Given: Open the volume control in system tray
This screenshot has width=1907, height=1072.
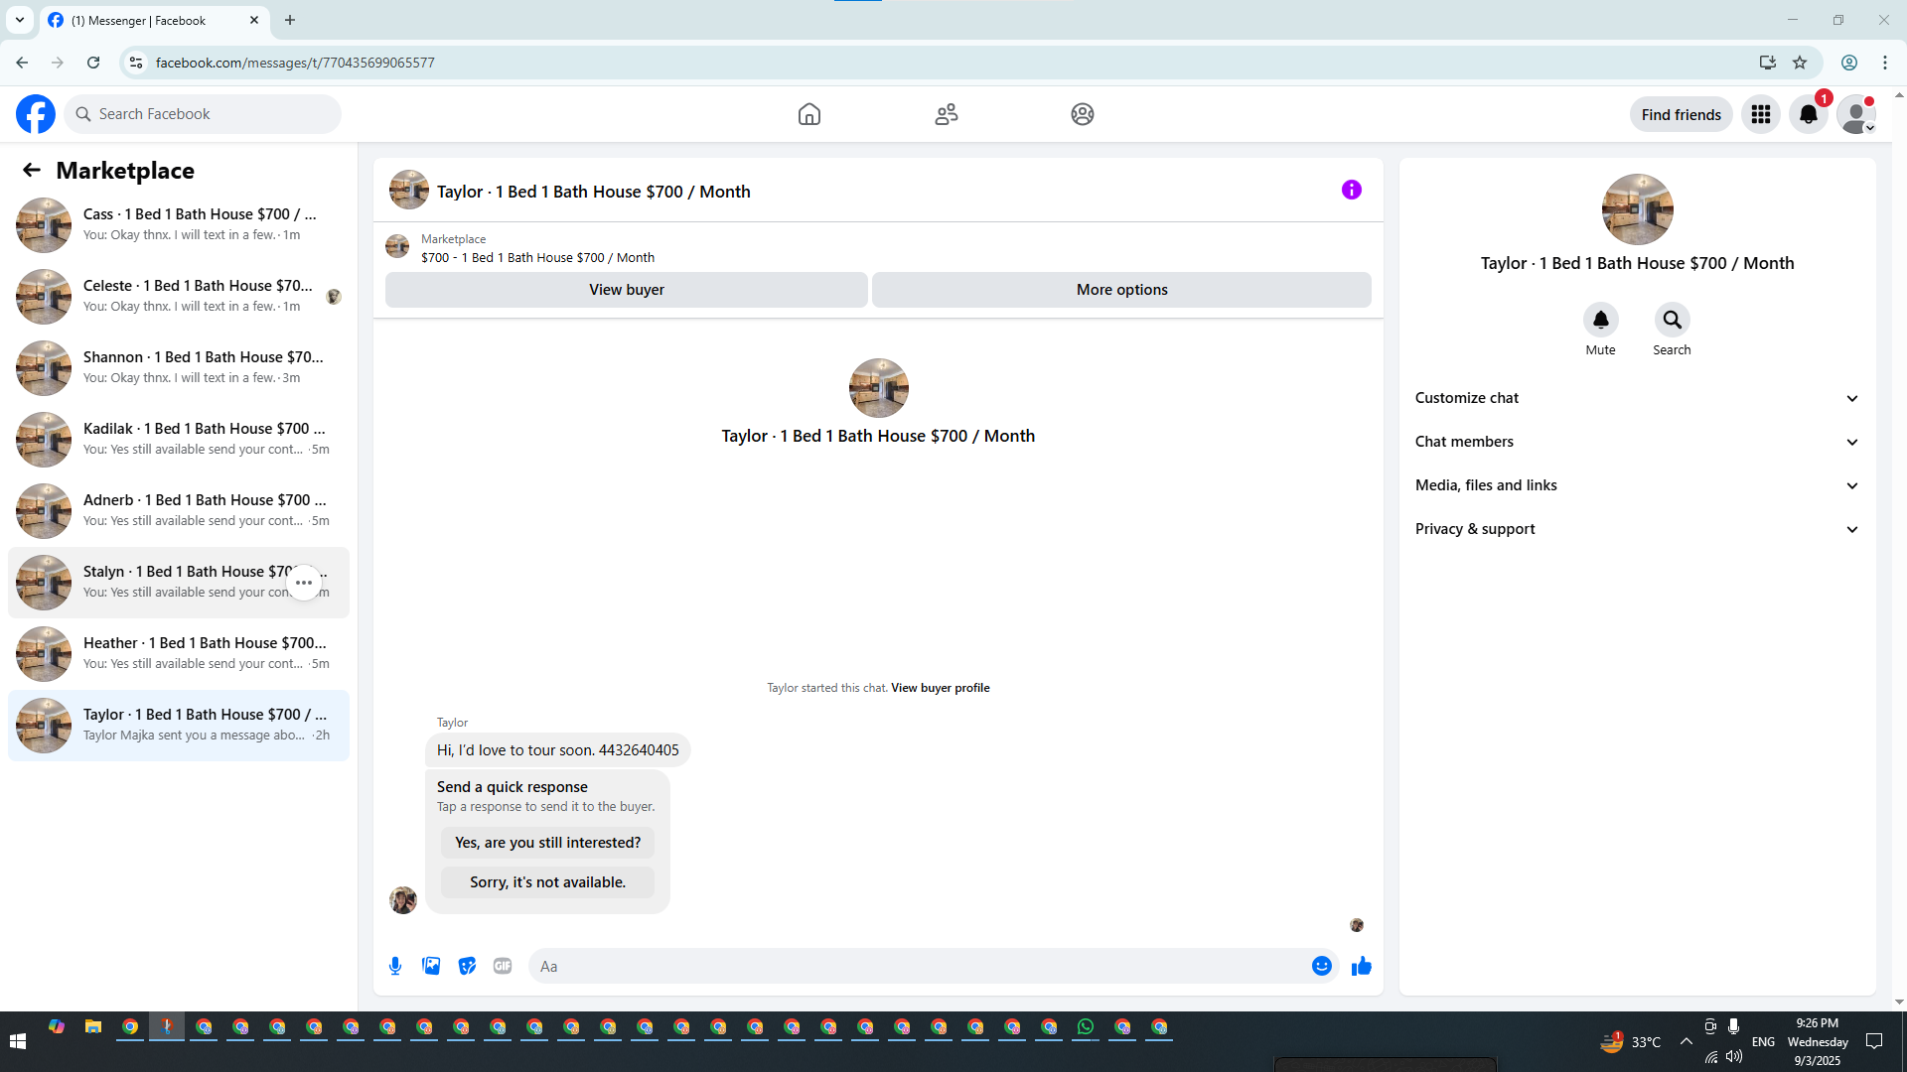Looking at the screenshot, I should [1734, 1056].
